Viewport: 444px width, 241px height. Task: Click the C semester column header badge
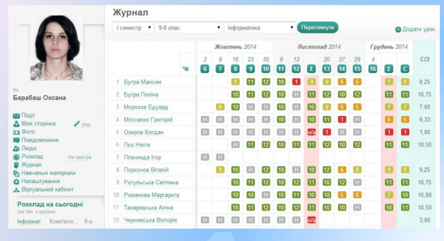(x=405, y=68)
